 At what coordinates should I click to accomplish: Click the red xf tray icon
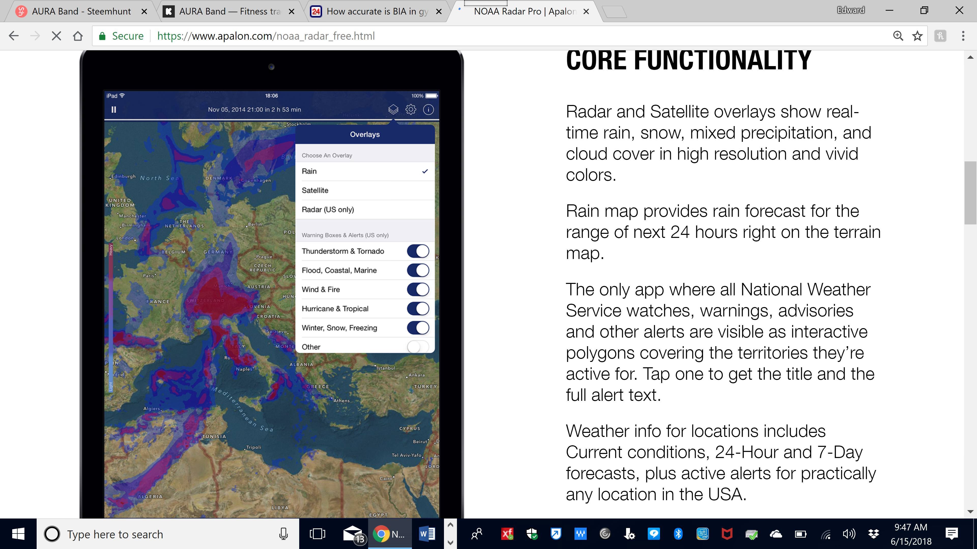pos(507,534)
